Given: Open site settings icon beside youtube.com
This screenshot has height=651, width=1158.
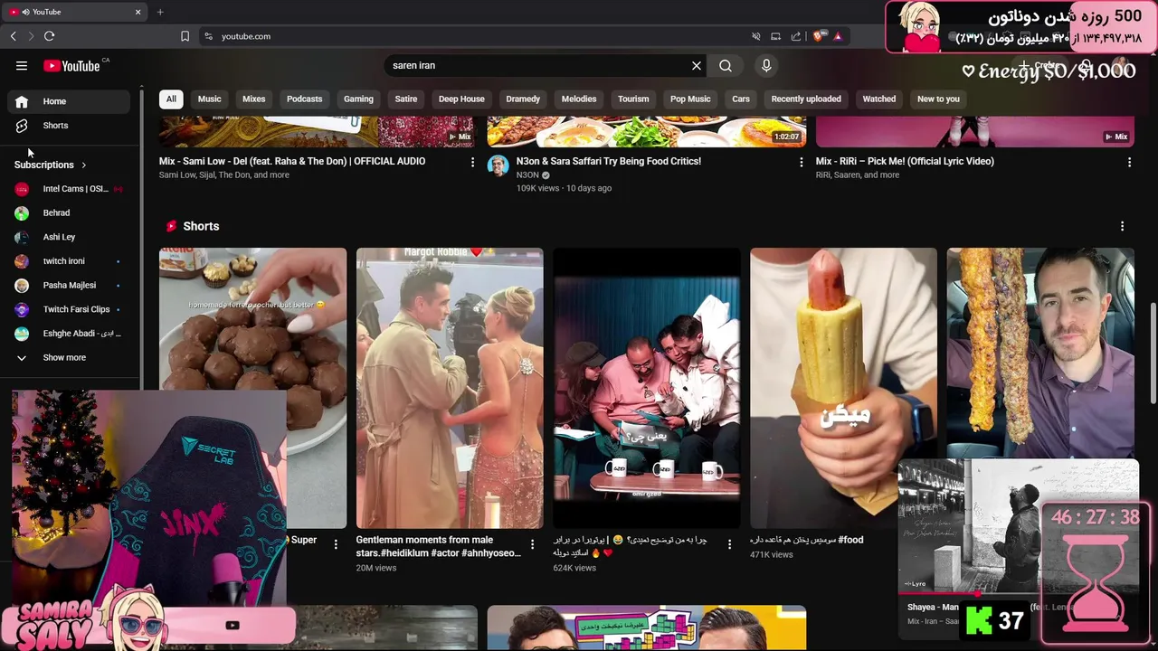Looking at the screenshot, I should [x=208, y=36].
